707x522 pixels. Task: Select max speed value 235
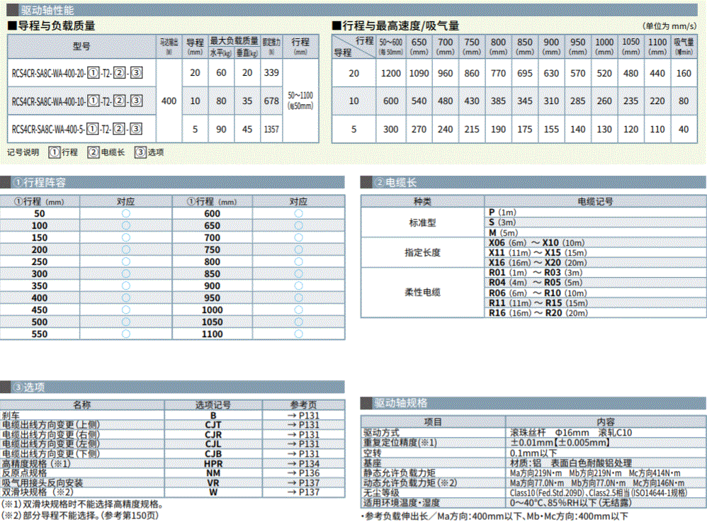click(630, 101)
